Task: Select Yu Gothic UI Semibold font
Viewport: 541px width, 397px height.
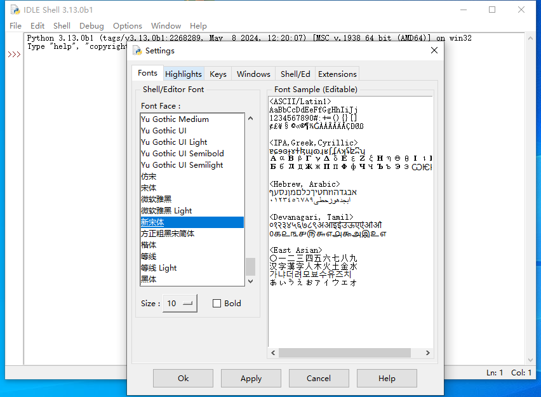Action: point(182,154)
